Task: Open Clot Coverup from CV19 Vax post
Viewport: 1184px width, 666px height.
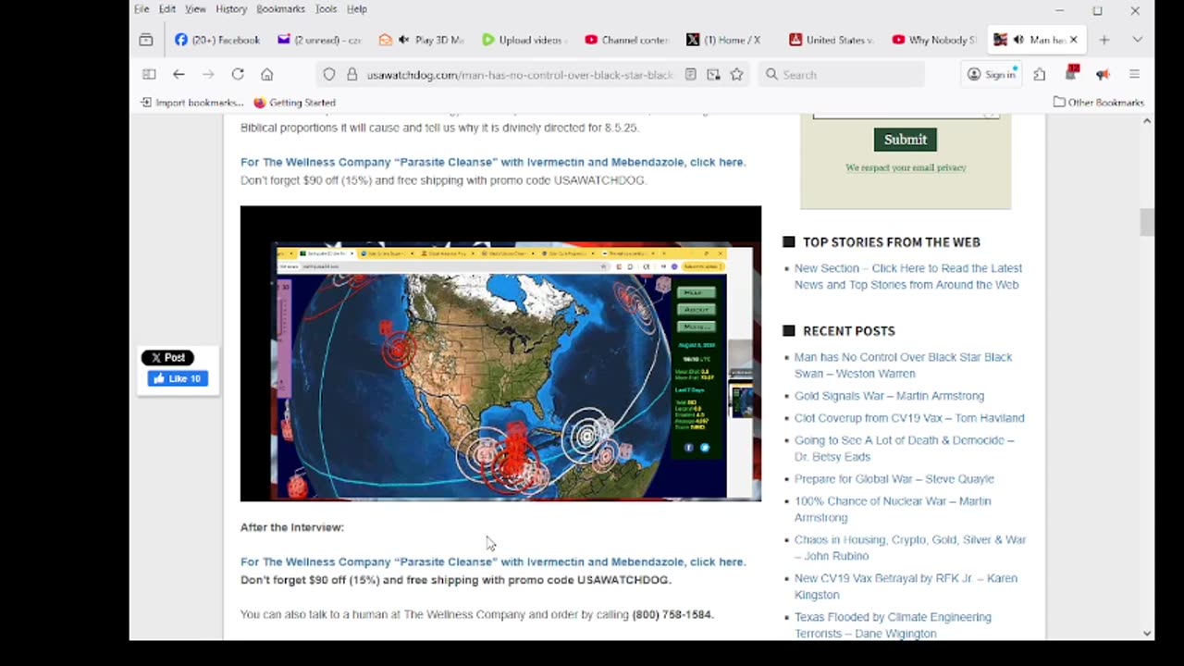Action: [x=909, y=418]
